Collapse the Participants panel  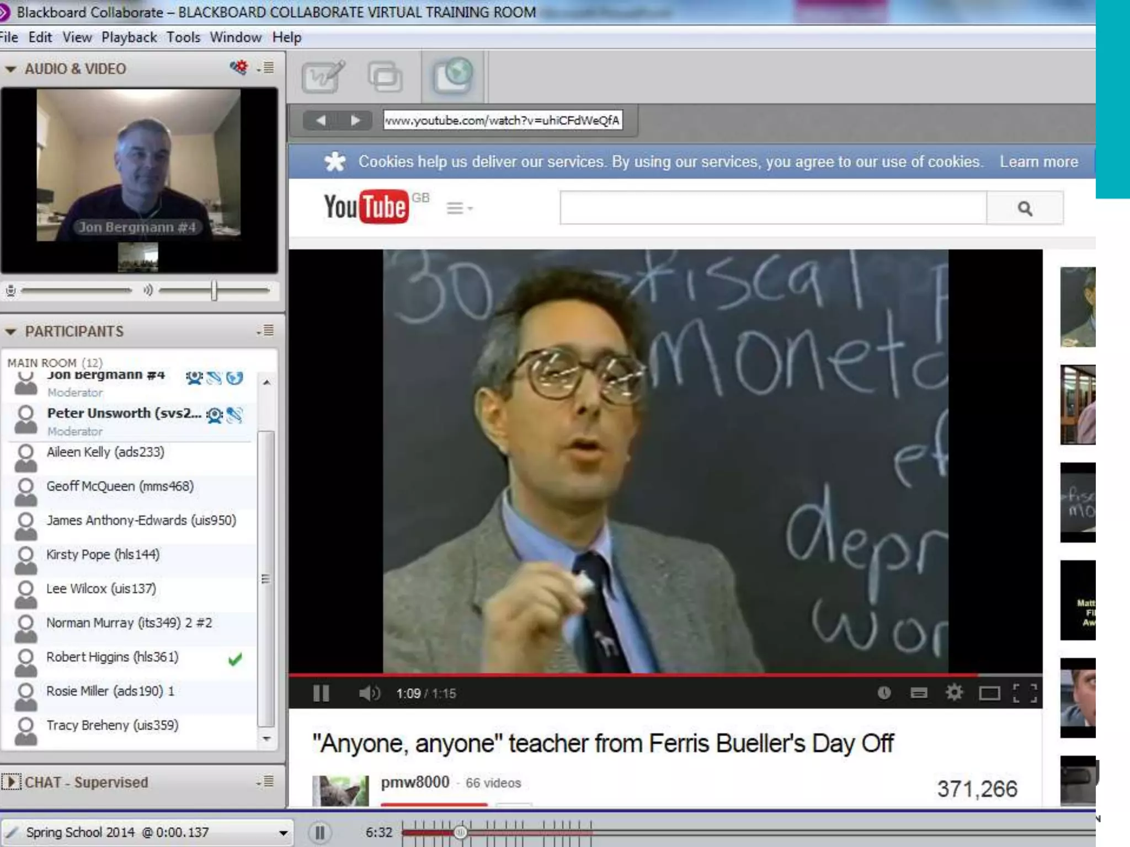[x=10, y=332]
